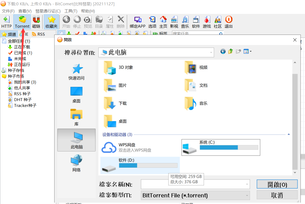Click the 磁链 magnet link icon
Screen dimensions: 305x204
pyautogui.click(x=36, y=22)
